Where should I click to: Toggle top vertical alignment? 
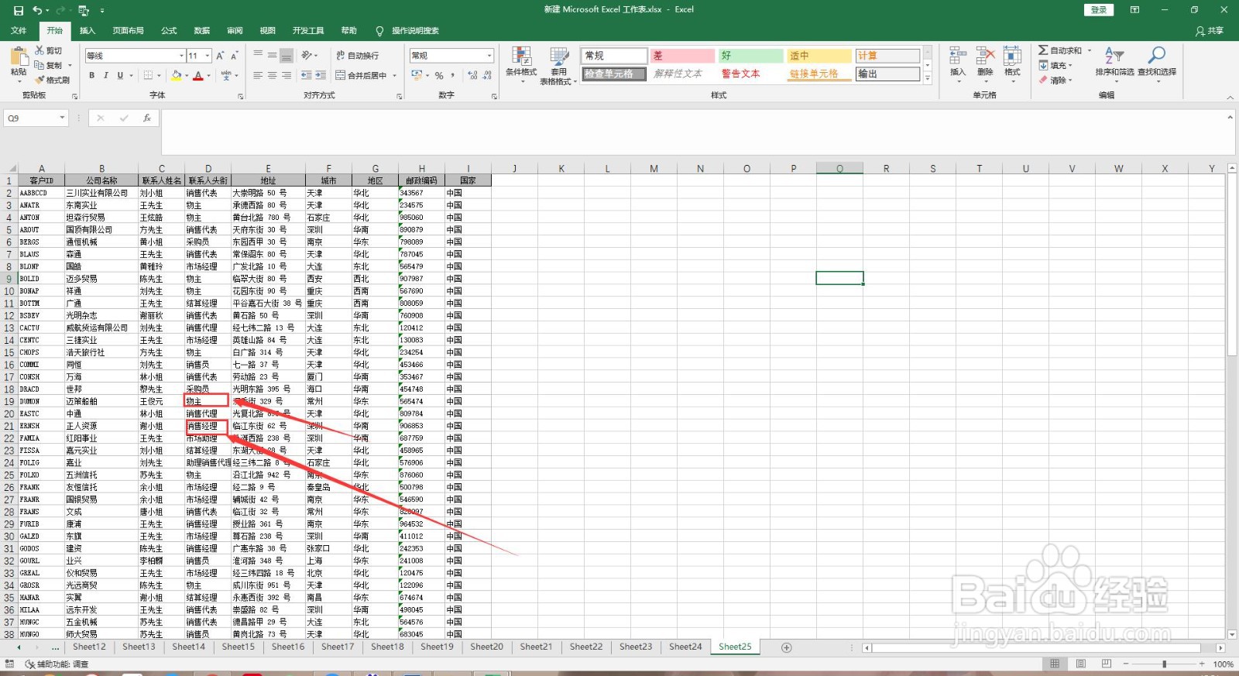(257, 56)
